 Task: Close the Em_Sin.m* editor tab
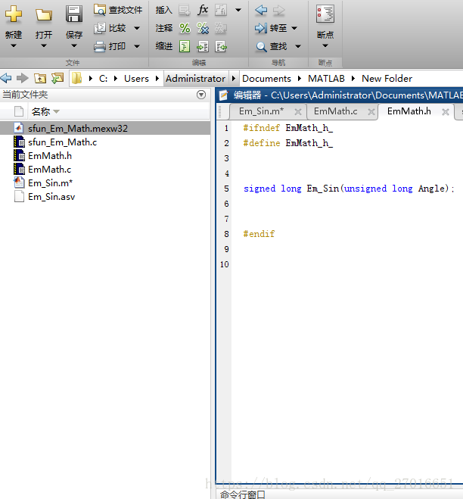point(298,112)
